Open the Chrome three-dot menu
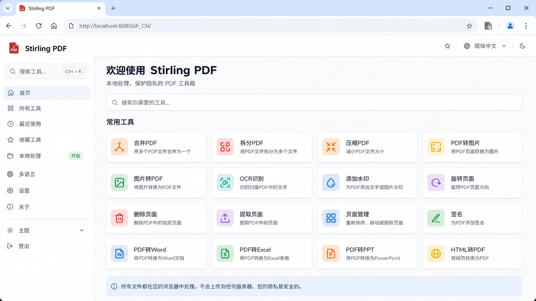 (526, 26)
